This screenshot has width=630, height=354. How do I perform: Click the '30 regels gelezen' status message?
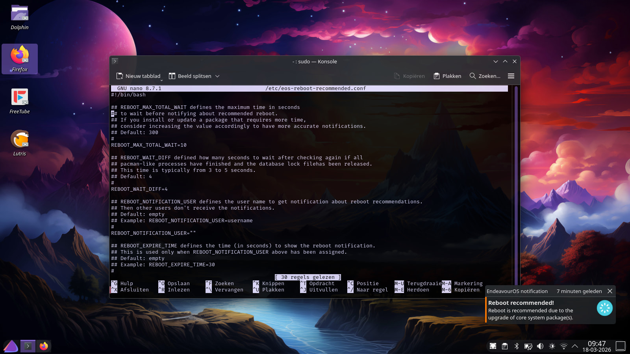(x=308, y=277)
